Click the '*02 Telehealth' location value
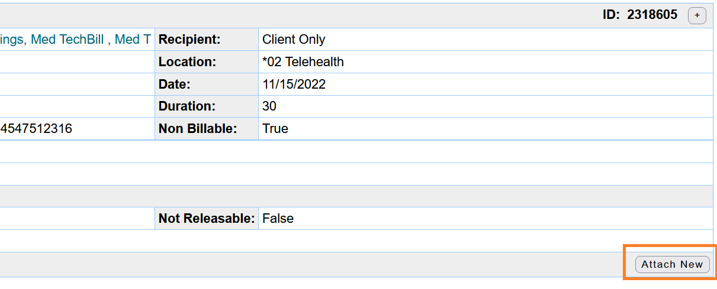 click(303, 62)
